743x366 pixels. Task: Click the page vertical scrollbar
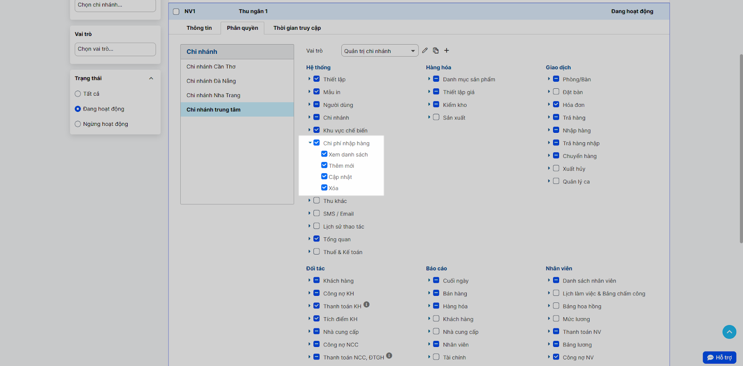point(741,149)
